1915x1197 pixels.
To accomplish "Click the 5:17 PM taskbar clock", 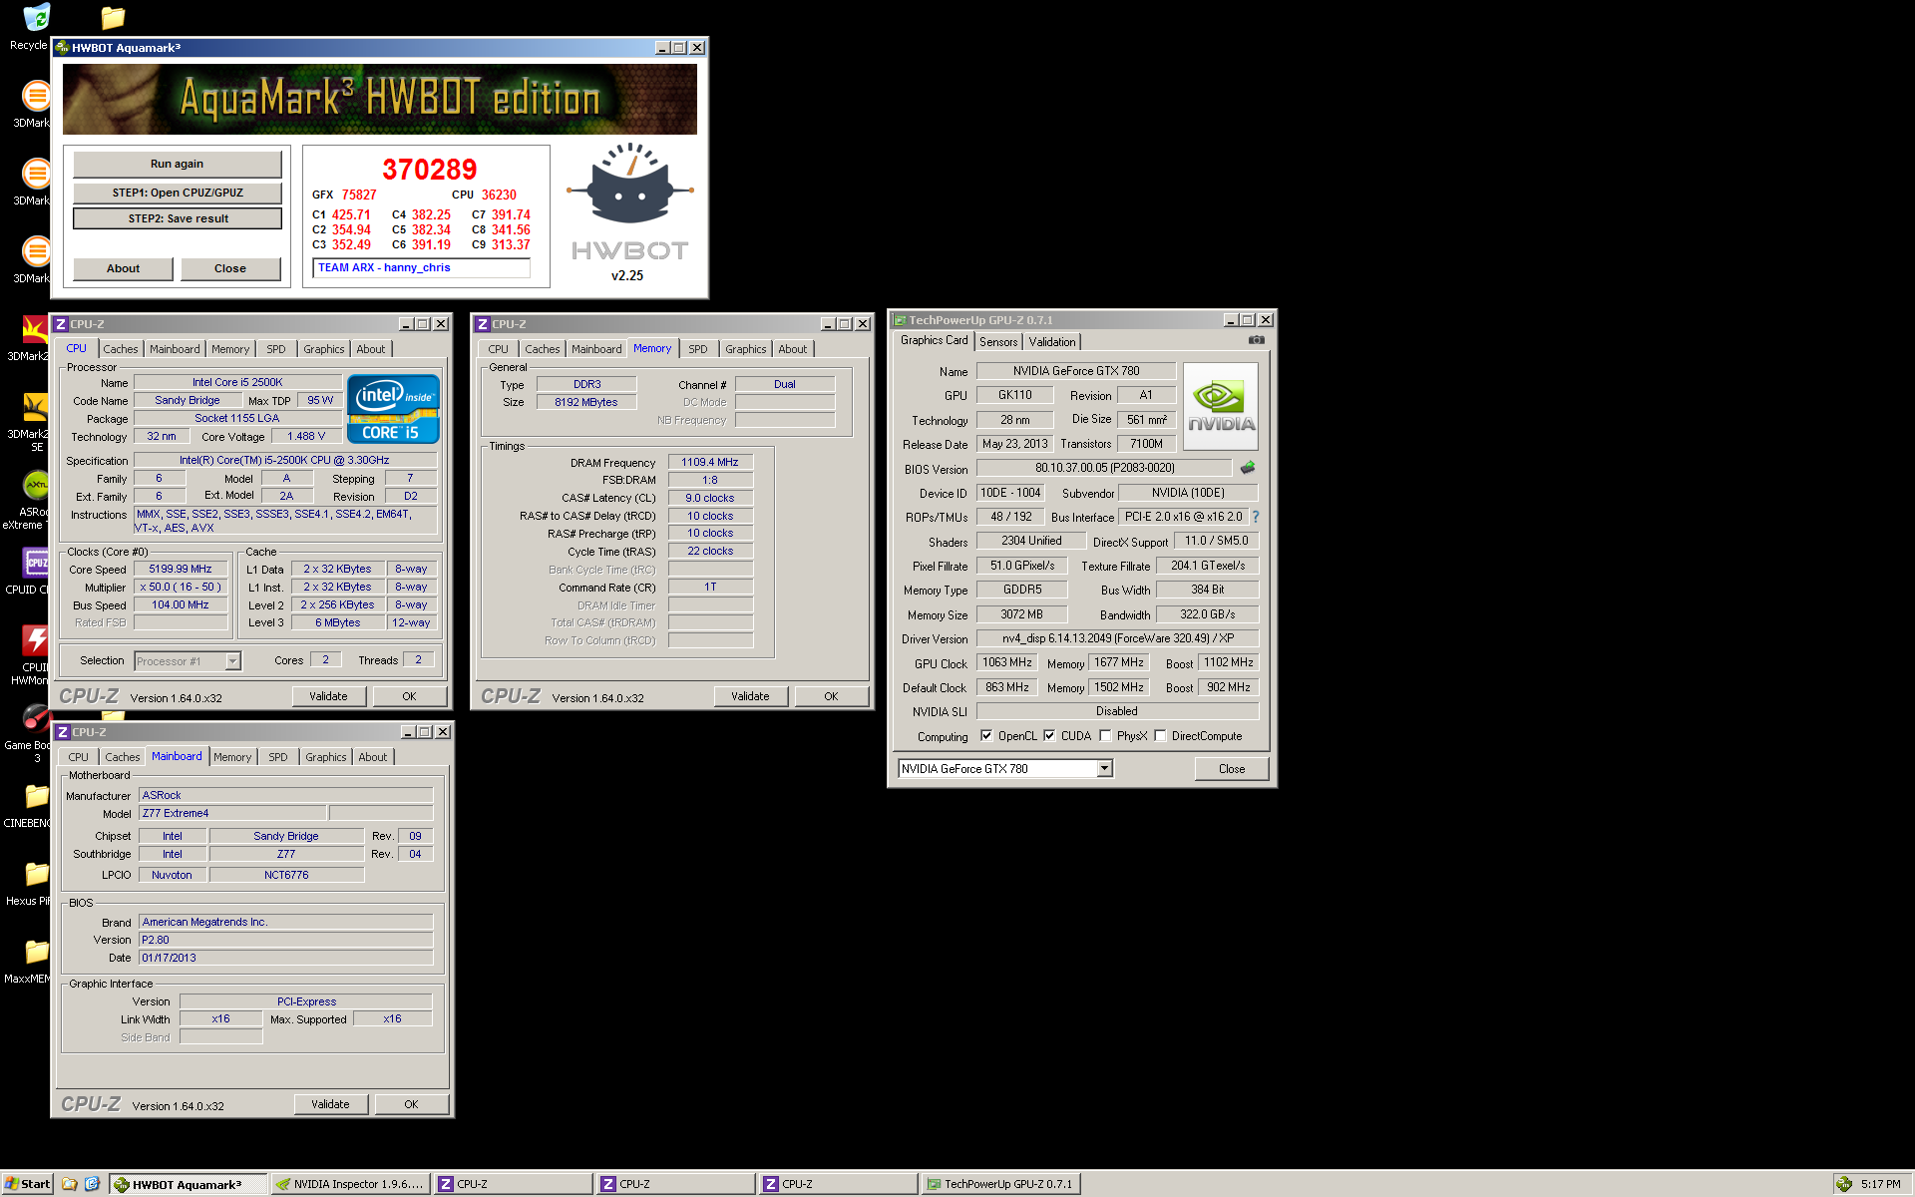I will click(x=1881, y=1184).
